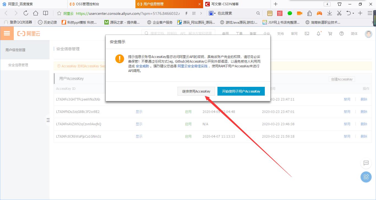Viewport: 376px width, 200px height.
Task: Disable key LTAI4Fc8CR6WaPjpCa1GNm3z via 禁用
Action: [347, 137]
